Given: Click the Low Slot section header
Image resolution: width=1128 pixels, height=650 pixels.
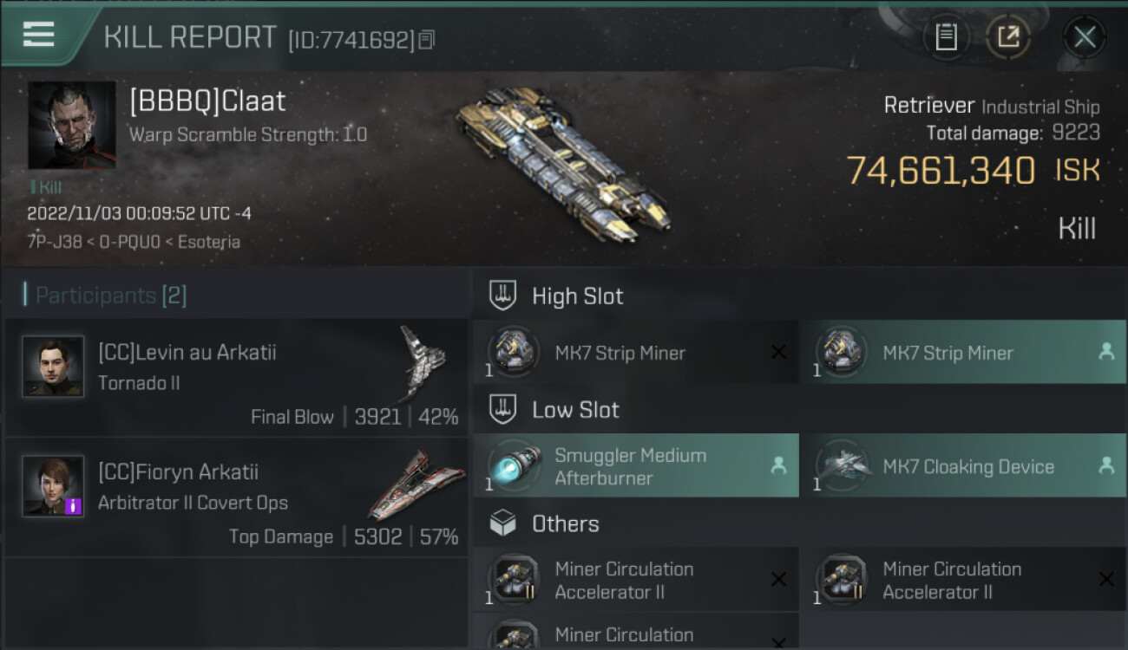Looking at the screenshot, I should (x=575, y=410).
